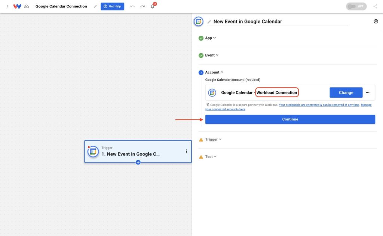Click the Google Calendar icon on trigger node
Viewport: 383px width, 236px height.
pos(93,151)
